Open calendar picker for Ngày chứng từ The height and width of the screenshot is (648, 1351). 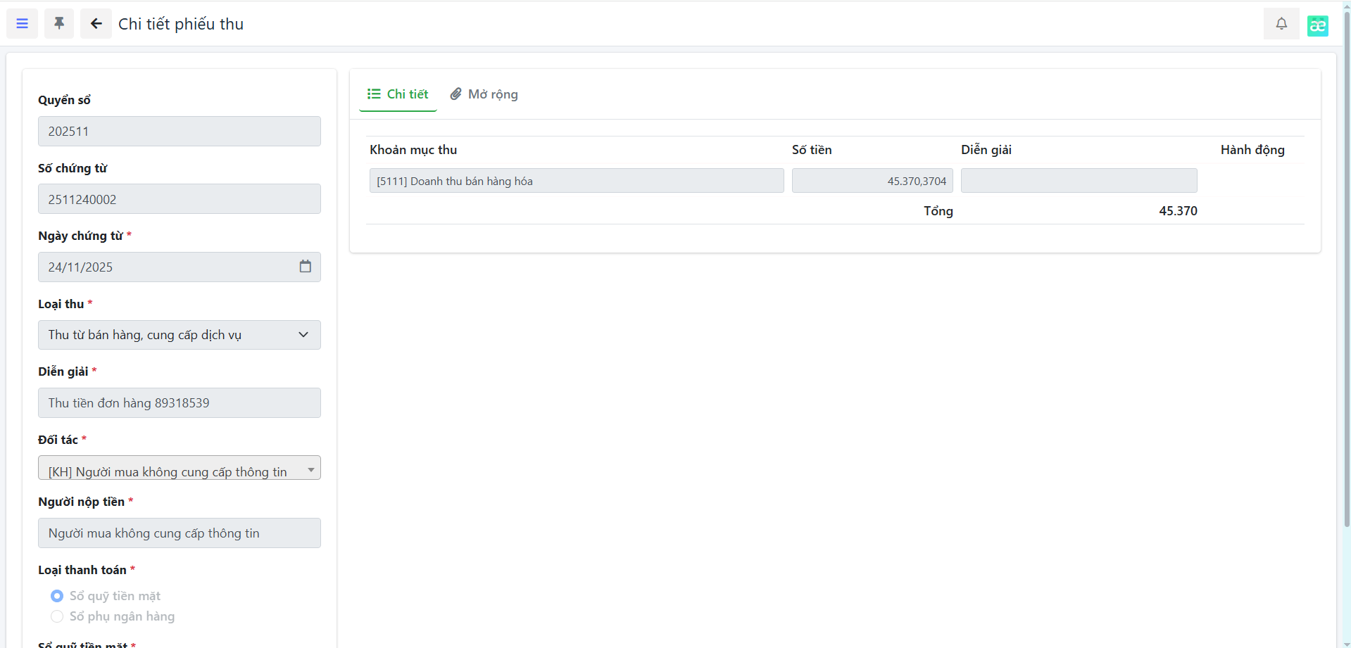click(x=305, y=267)
